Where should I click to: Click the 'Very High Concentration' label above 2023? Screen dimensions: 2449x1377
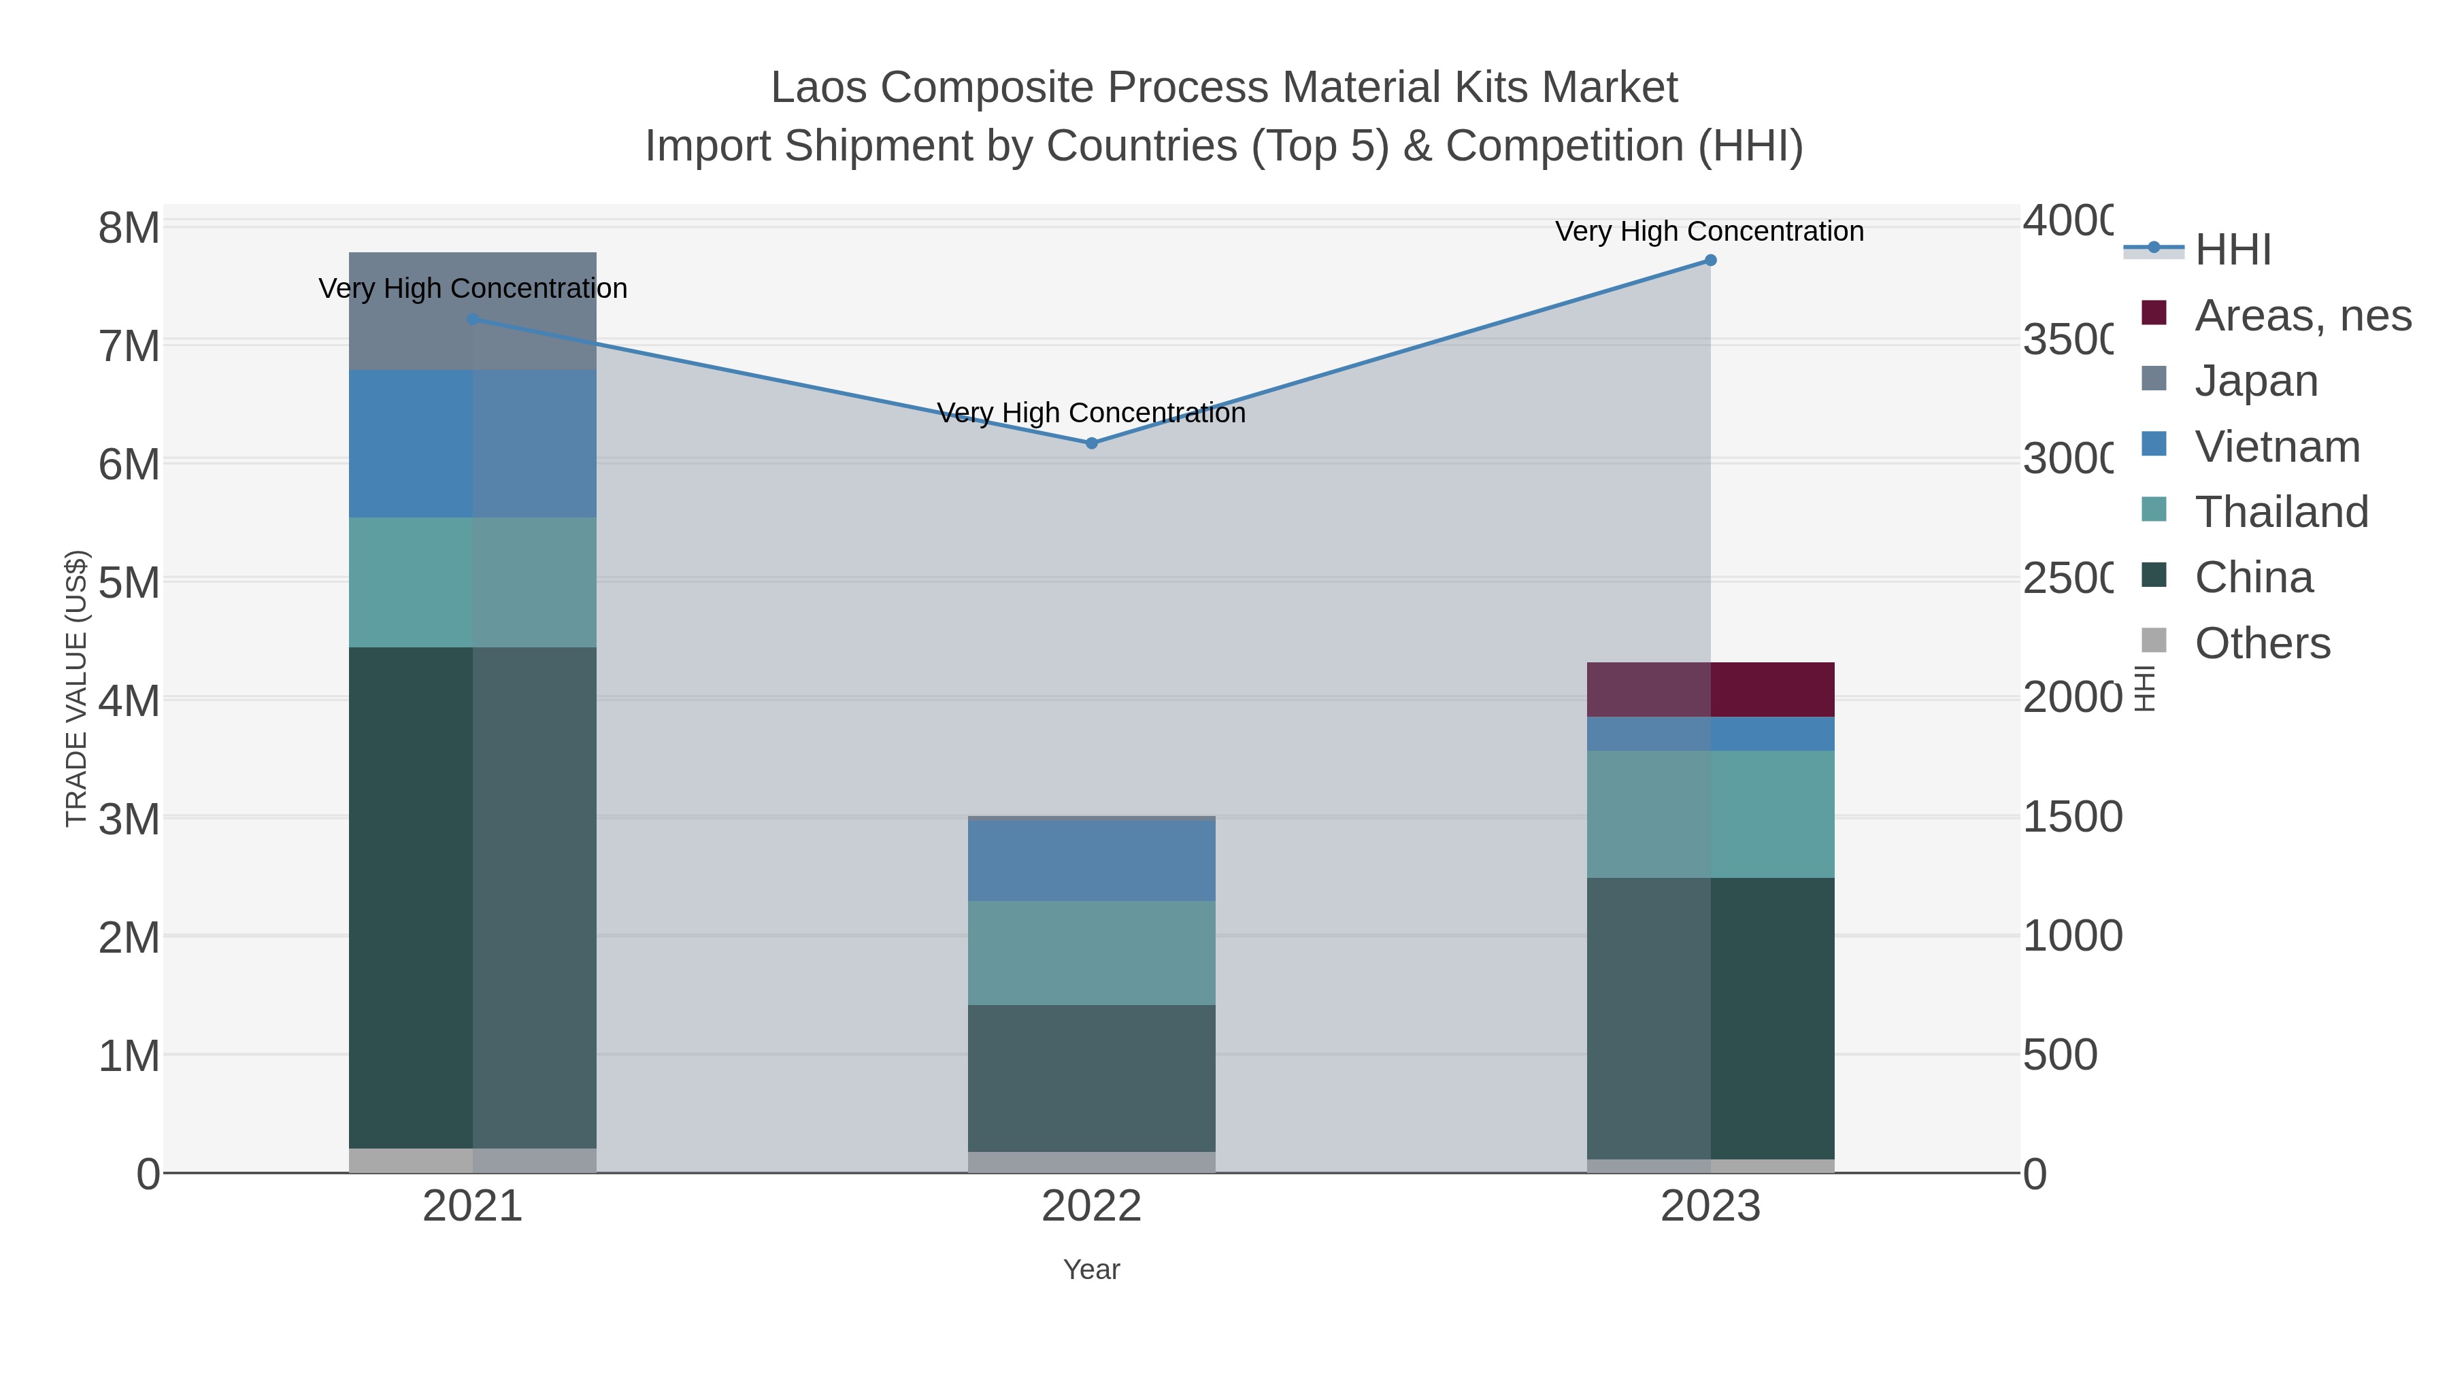click(1710, 232)
